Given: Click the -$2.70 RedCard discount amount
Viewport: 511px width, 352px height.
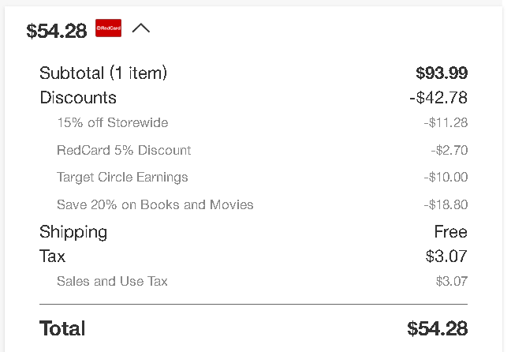Looking at the screenshot, I should point(449,150).
